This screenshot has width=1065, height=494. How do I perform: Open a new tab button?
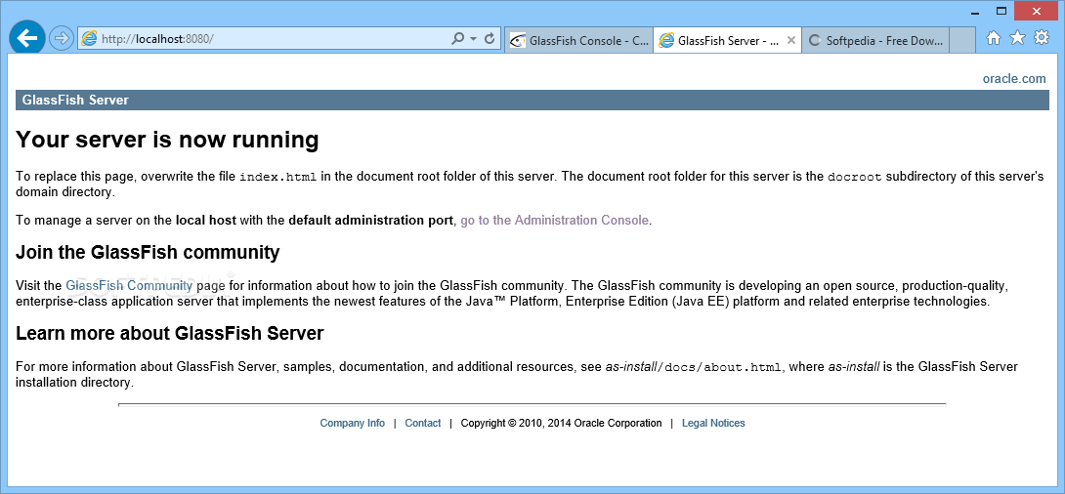click(x=962, y=41)
